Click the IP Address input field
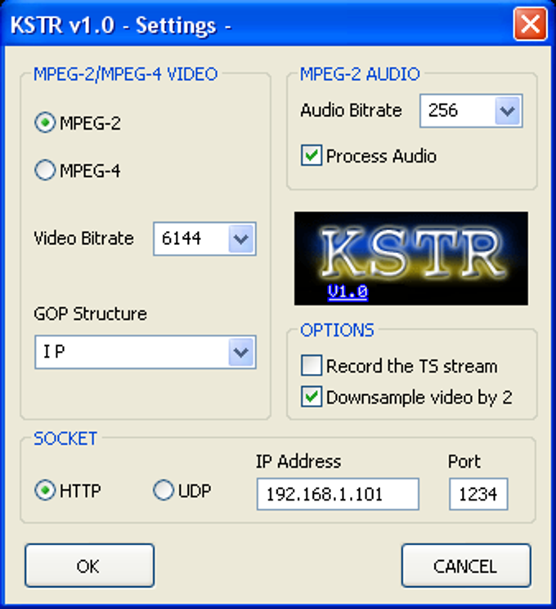 click(x=338, y=494)
